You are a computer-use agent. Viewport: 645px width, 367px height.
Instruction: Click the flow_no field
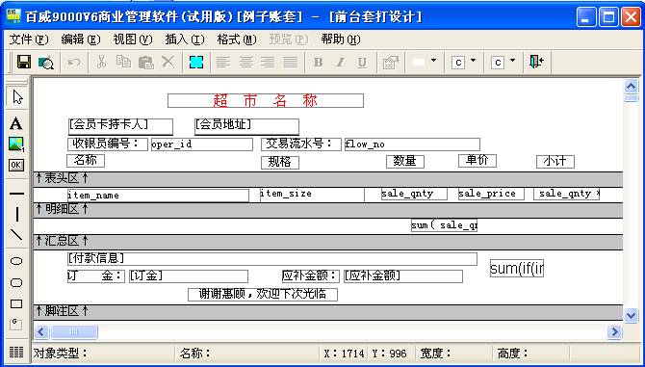coord(412,144)
